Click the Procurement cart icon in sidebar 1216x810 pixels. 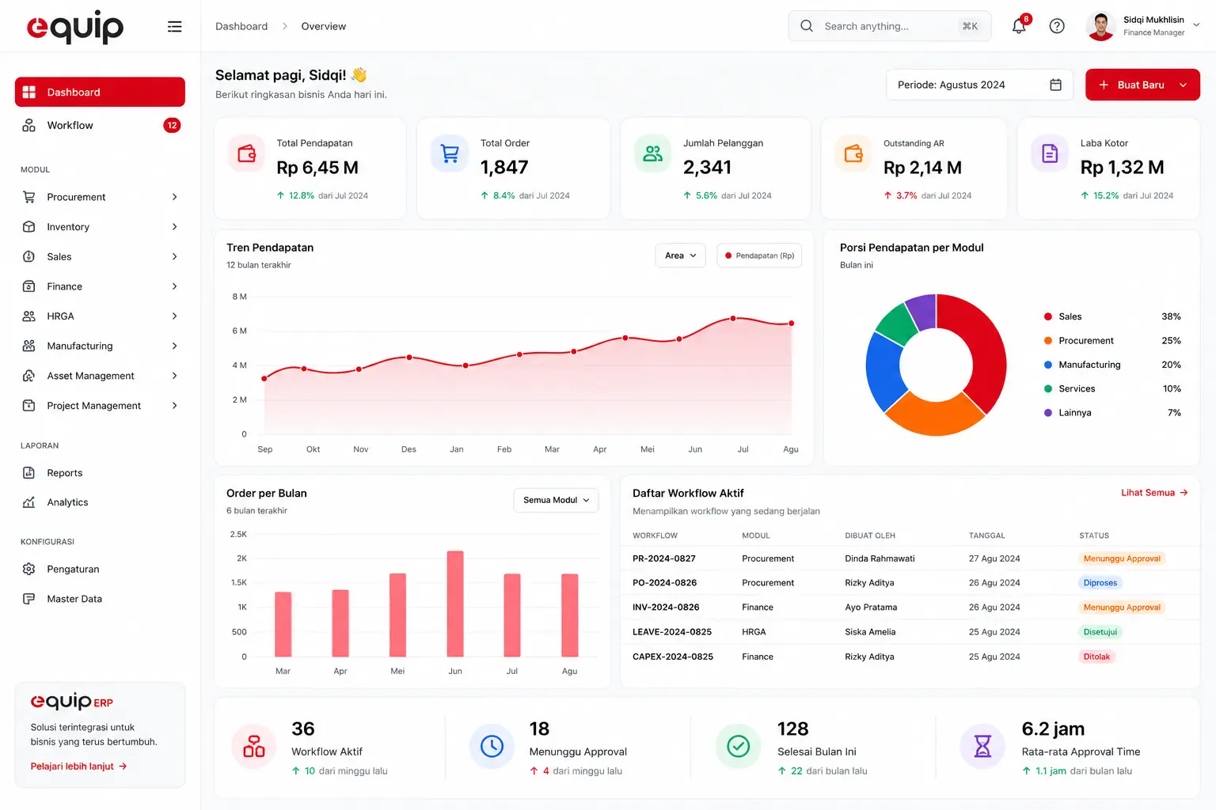point(29,197)
